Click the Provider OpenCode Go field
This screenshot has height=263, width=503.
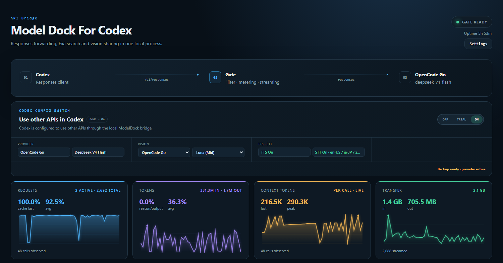pos(44,152)
